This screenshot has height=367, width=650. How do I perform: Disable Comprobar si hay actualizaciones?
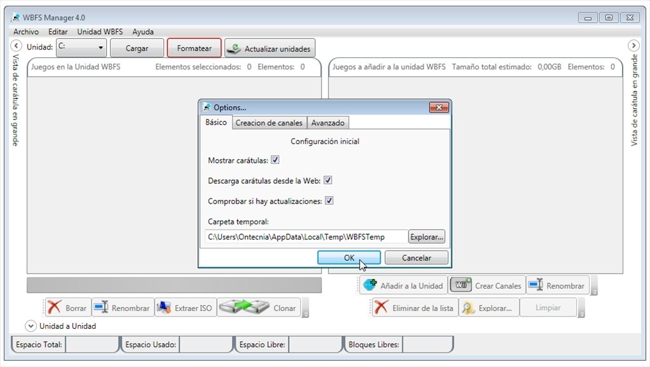pos(328,200)
